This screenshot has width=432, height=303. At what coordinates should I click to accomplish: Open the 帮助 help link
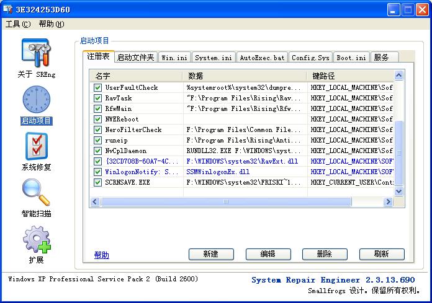point(101,255)
